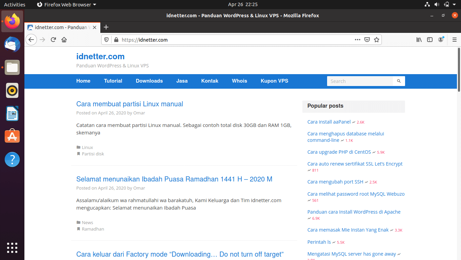
Task: Open tracking protection shield icon
Action: tap(106, 40)
